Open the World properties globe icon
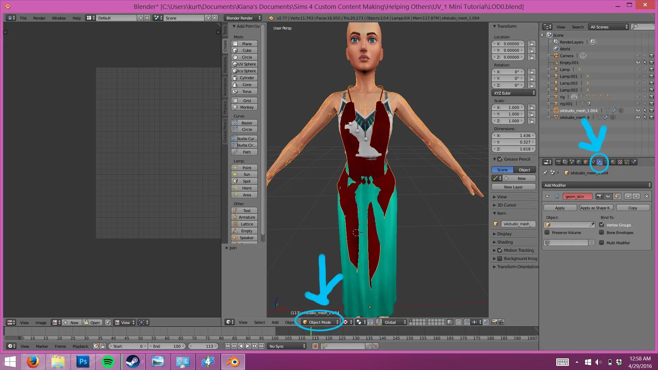Image resolution: width=658 pixels, height=370 pixels. tap(579, 162)
